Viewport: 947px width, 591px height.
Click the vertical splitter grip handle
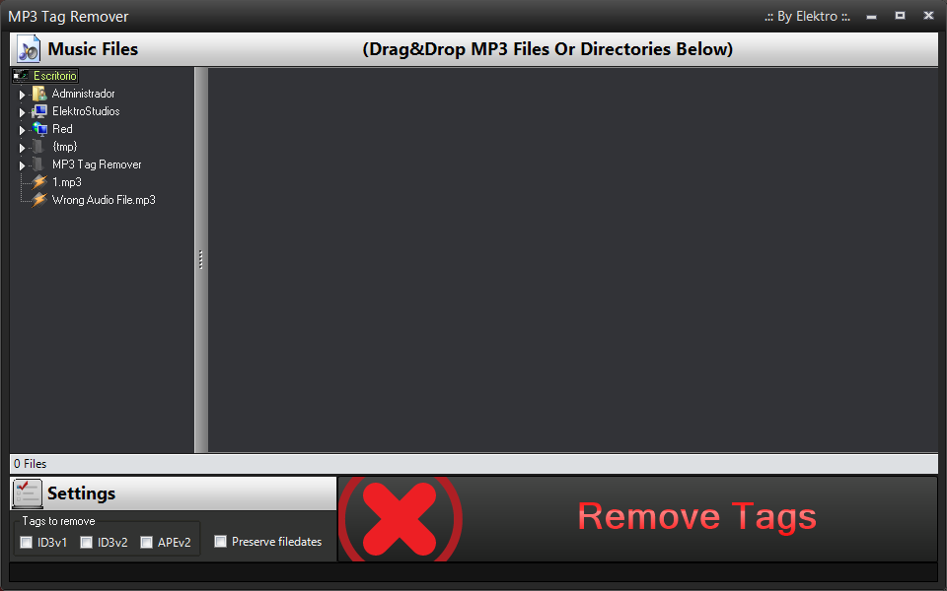tap(201, 259)
